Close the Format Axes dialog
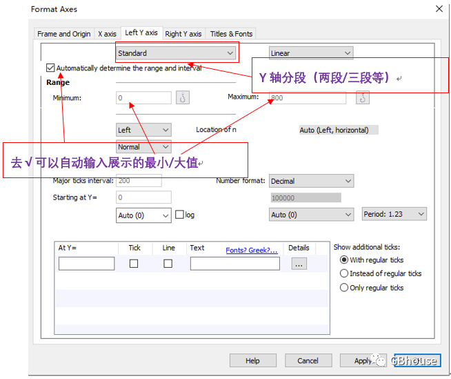The height and width of the screenshot is (379, 451). 439,9
